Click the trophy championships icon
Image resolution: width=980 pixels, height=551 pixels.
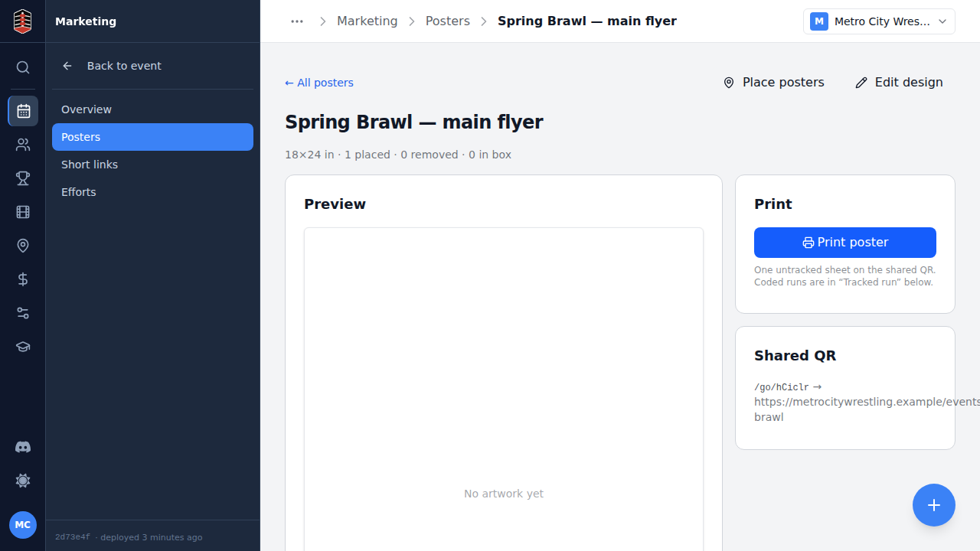pos(23,178)
